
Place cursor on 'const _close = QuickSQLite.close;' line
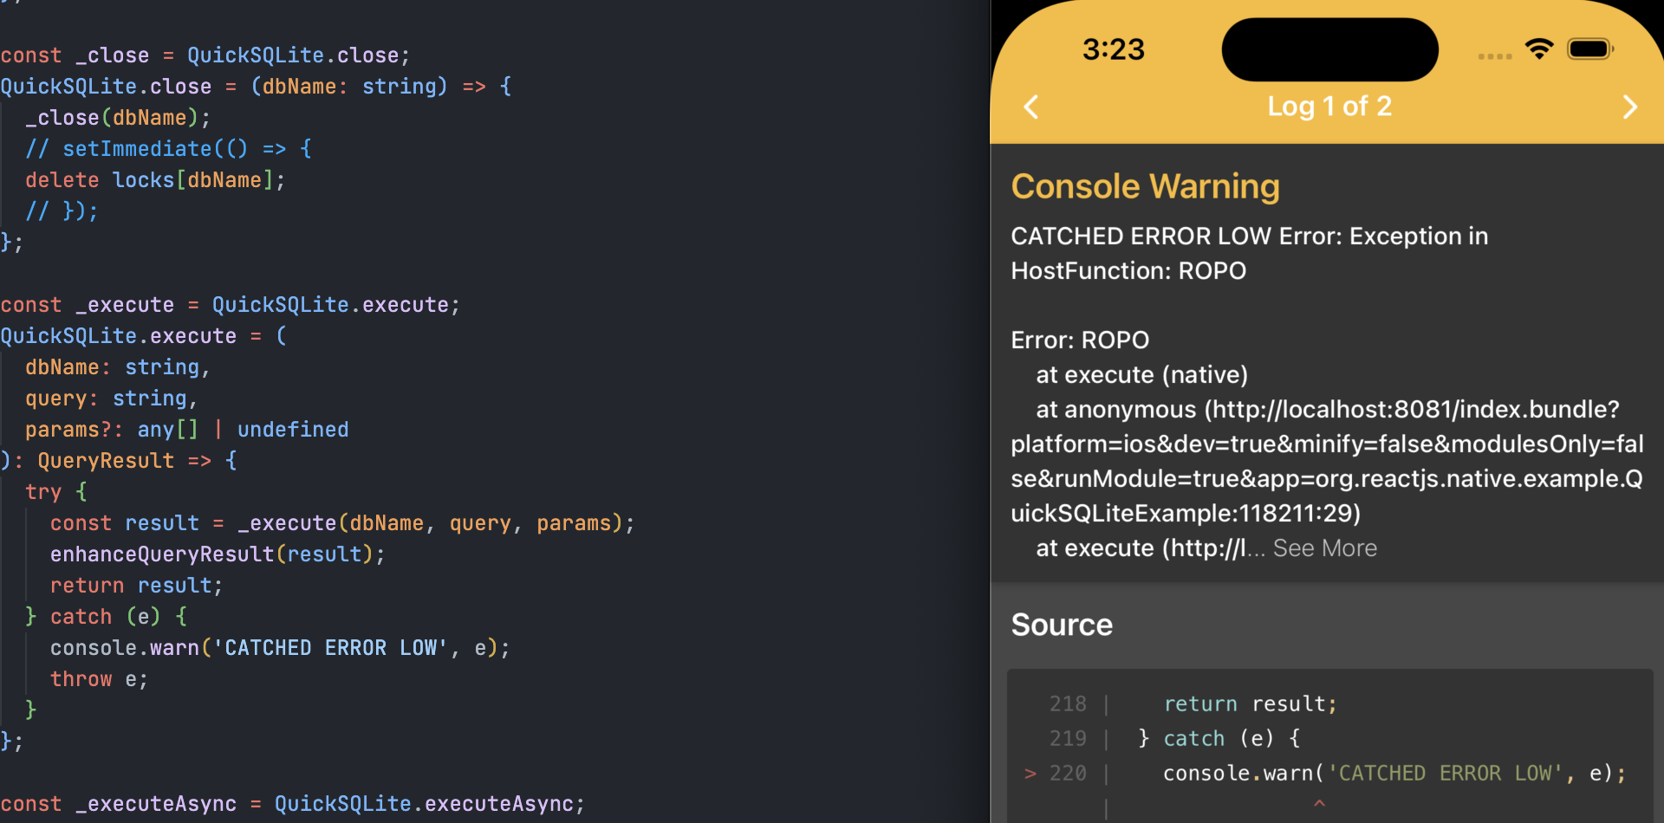(205, 55)
